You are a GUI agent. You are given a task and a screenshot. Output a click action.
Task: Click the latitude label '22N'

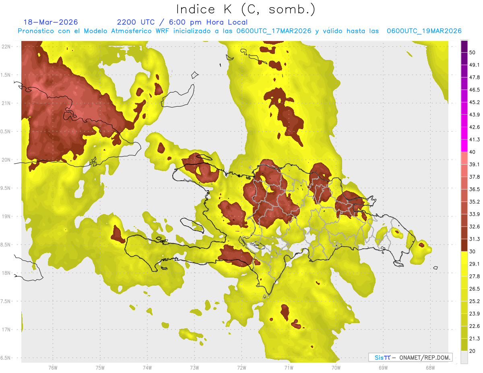6,46
